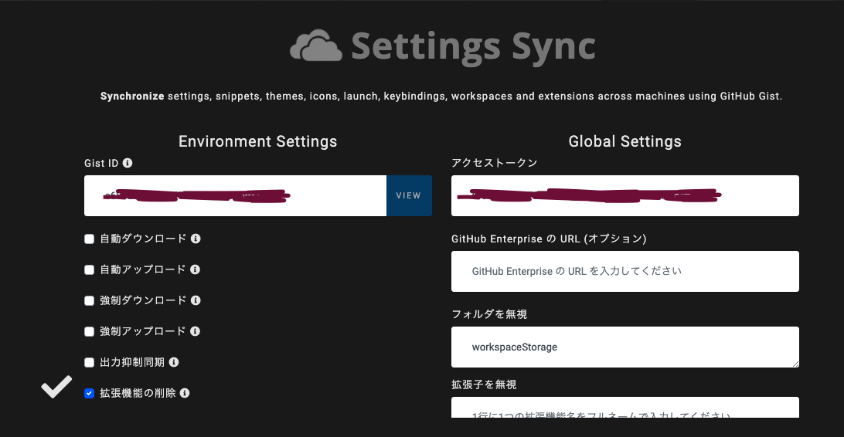Viewport: 844px width, 437px height.
Task: Click the info icon beside 出力抑制同期
Action: click(x=174, y=362)
